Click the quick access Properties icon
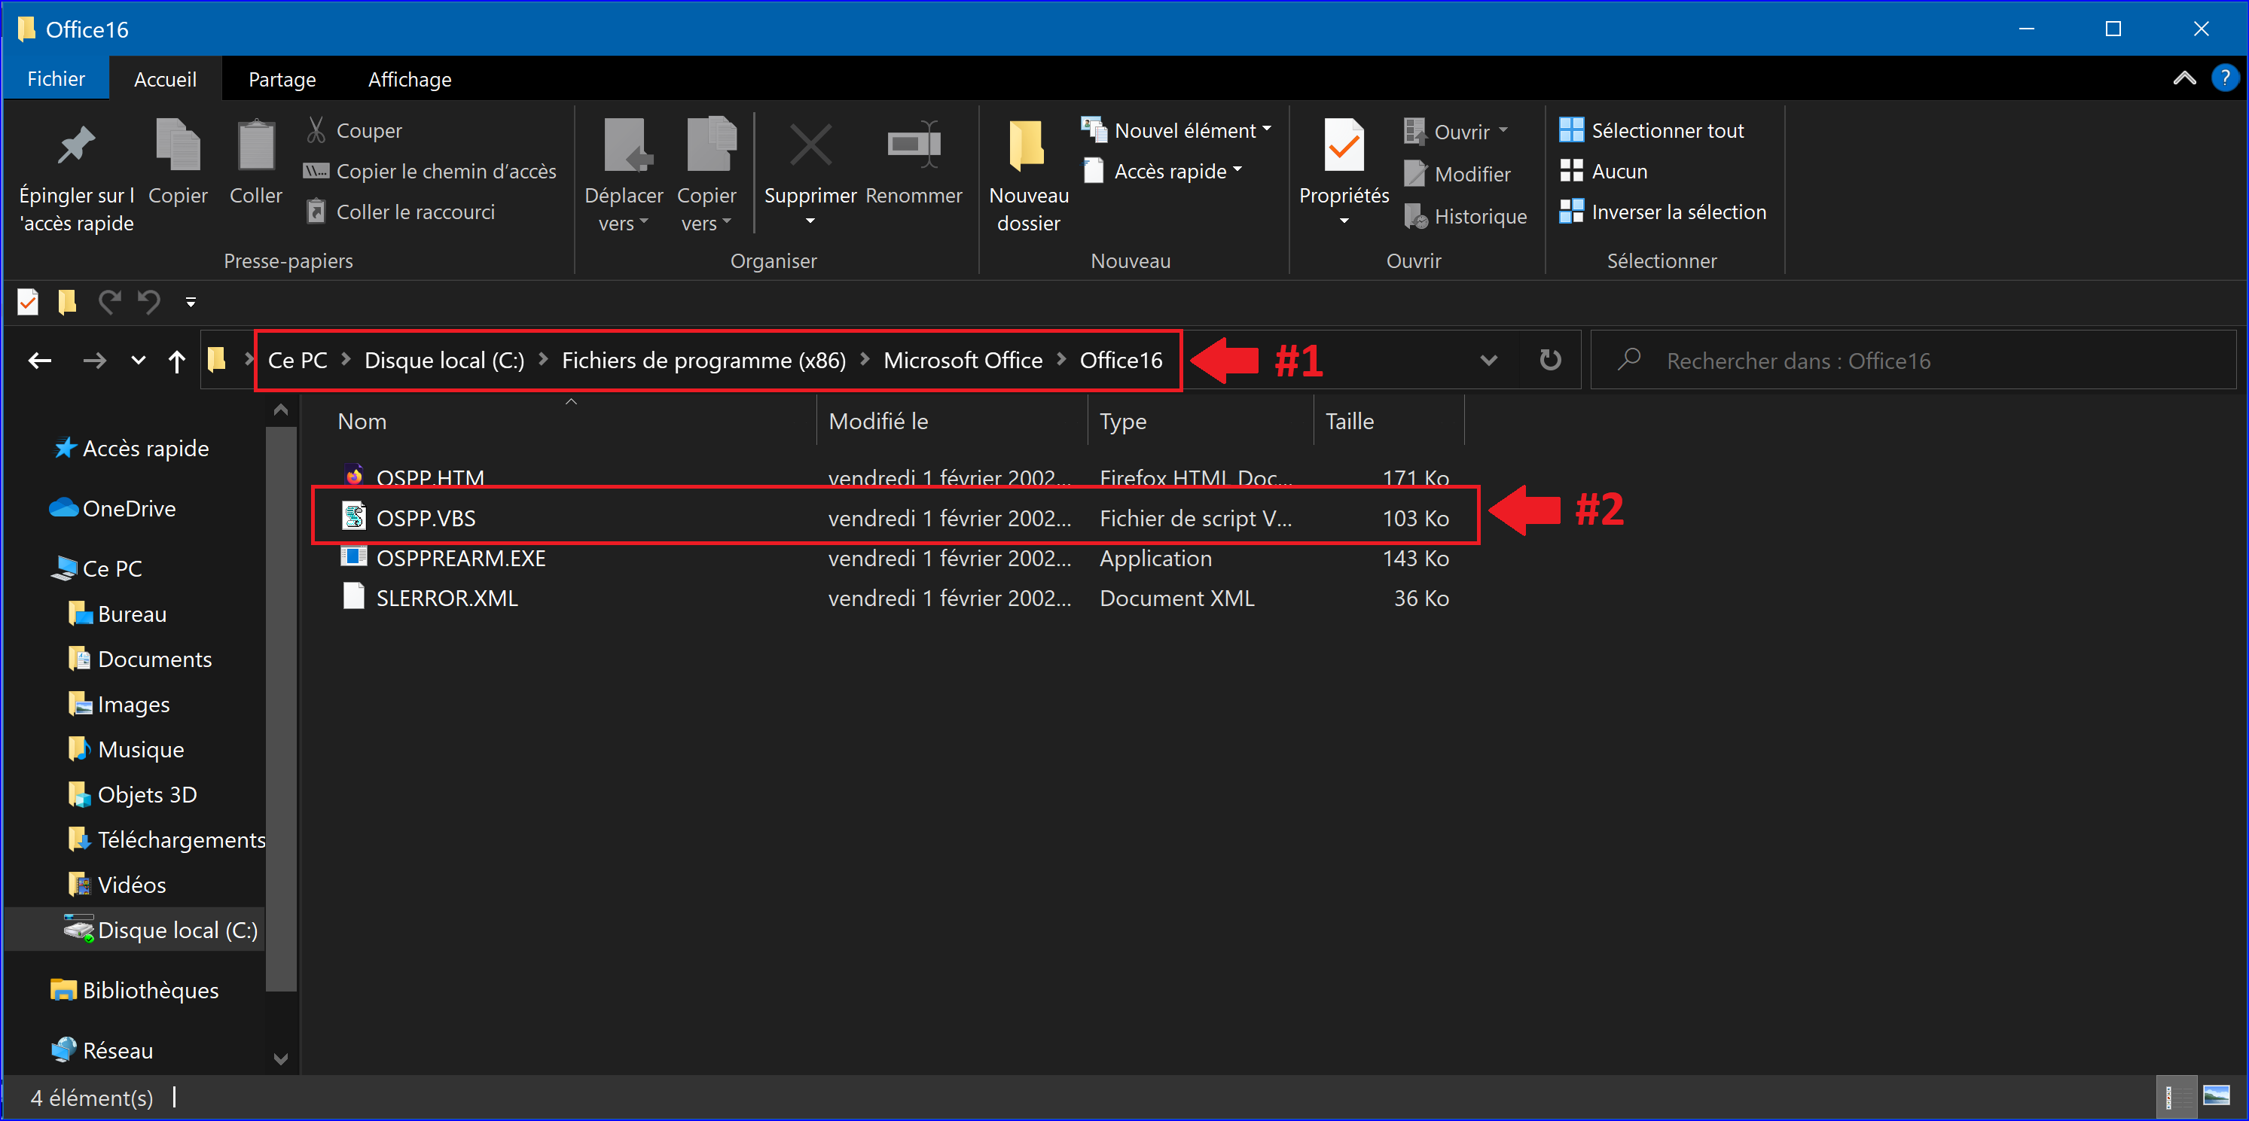Screen dimensions: 2249x1121 [28, 302]
